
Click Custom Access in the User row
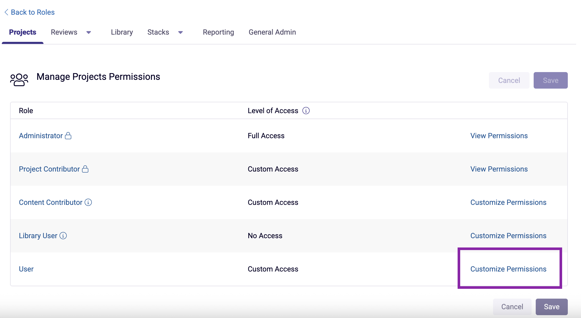[273, 269]
